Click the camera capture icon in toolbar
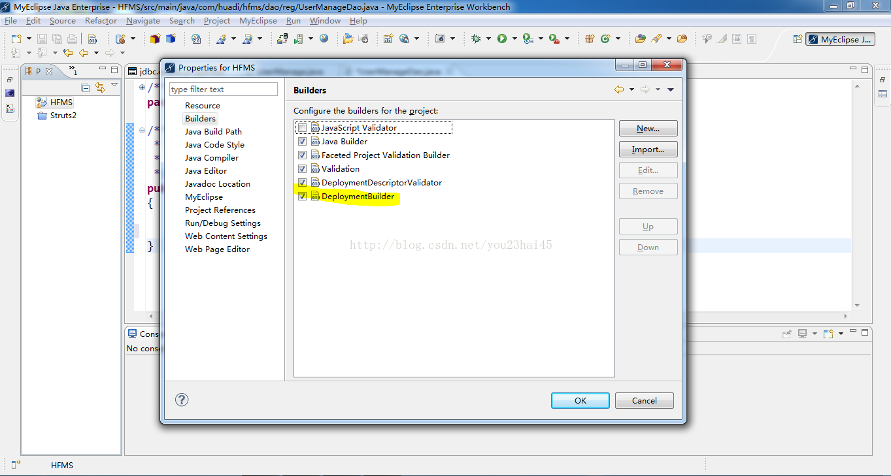This screenshot has height=476, width=891. 440,39
